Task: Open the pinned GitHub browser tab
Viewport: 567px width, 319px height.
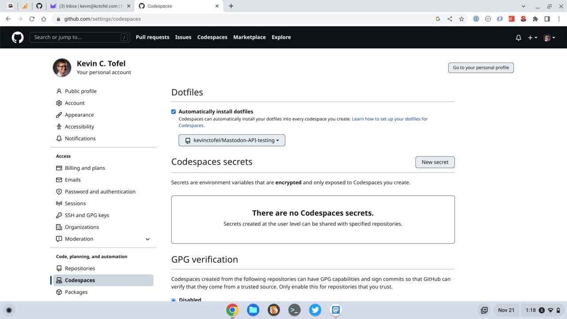Action: 39,6
